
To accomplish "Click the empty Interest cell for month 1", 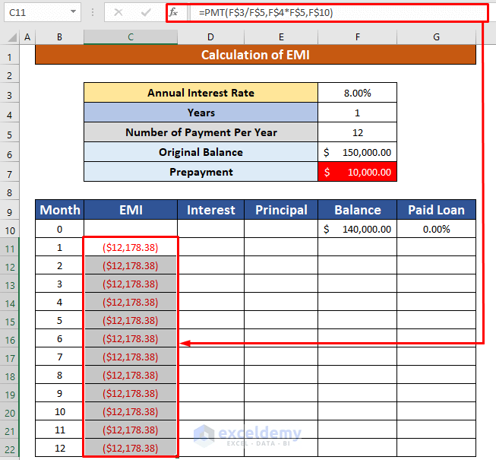I will 210,247.
